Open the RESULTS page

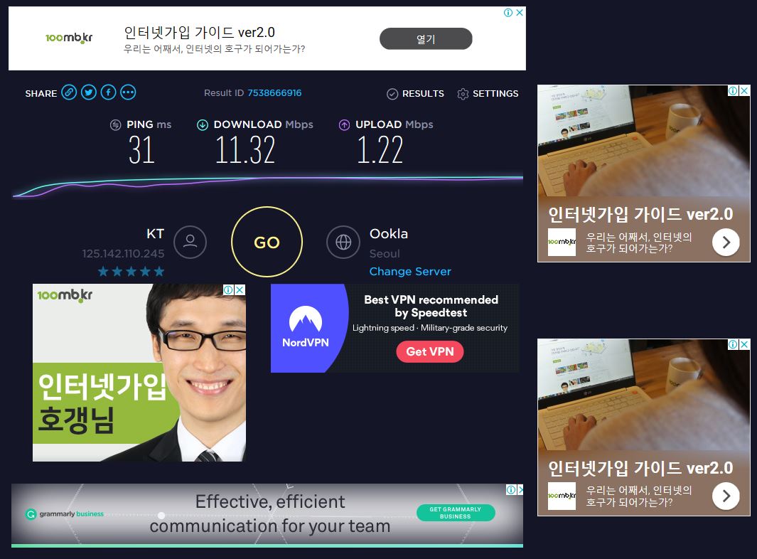pyautogui.click(x=415, y=94)
